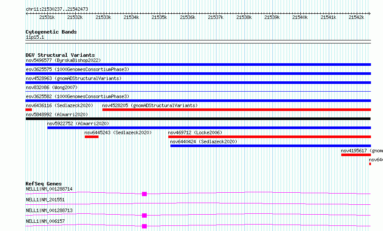
Task: Click the magenta exon box of NM_001288714
Action: click(144, 194)
